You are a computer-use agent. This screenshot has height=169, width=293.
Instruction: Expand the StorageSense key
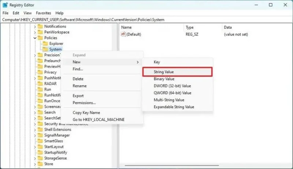coord(35,158)
